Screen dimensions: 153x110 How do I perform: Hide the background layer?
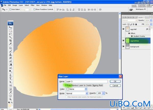tap(123, 47)
